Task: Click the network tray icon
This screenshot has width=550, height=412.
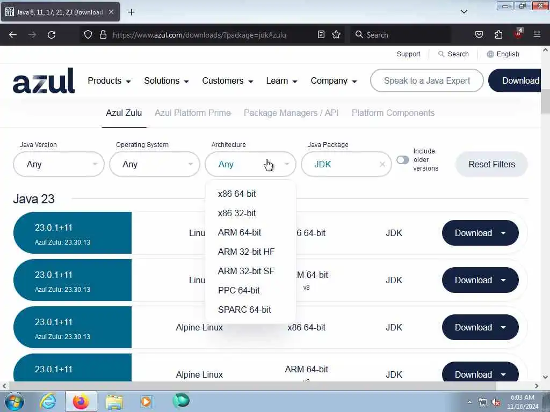Action: [483, 402]
